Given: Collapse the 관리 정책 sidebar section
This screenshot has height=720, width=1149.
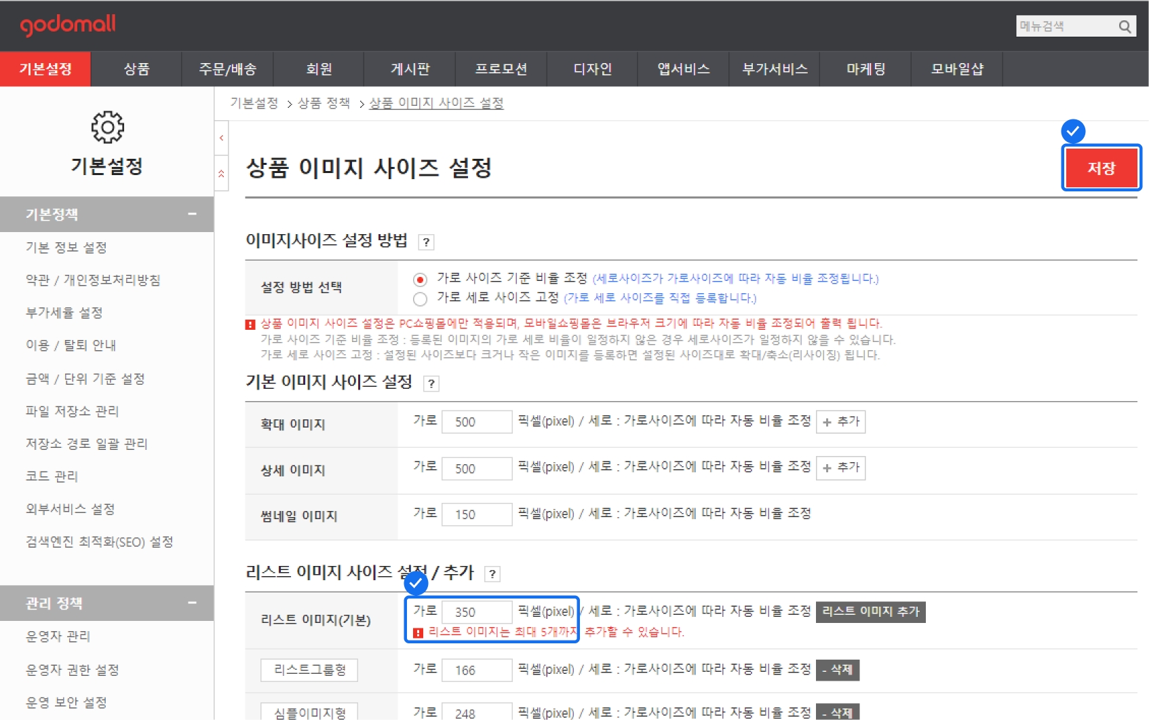Looking at the screenshot, I should click(x=192, y=603).
